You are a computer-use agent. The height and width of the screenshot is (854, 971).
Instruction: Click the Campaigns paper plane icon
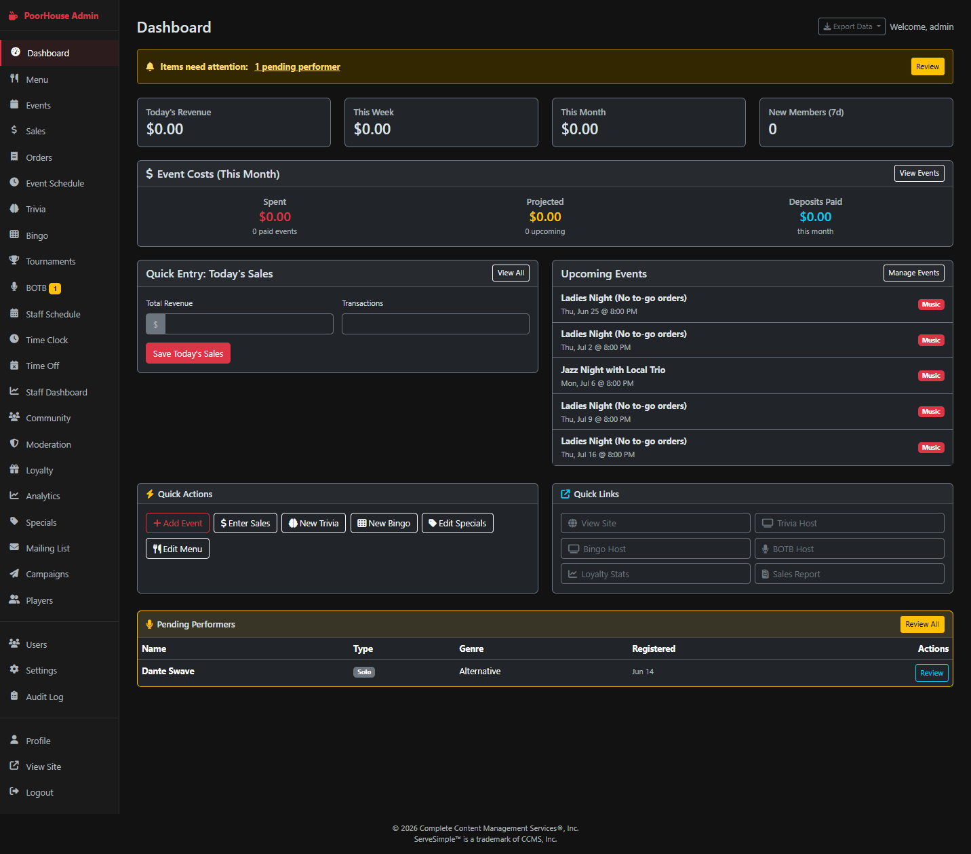(x=14, y=573)
